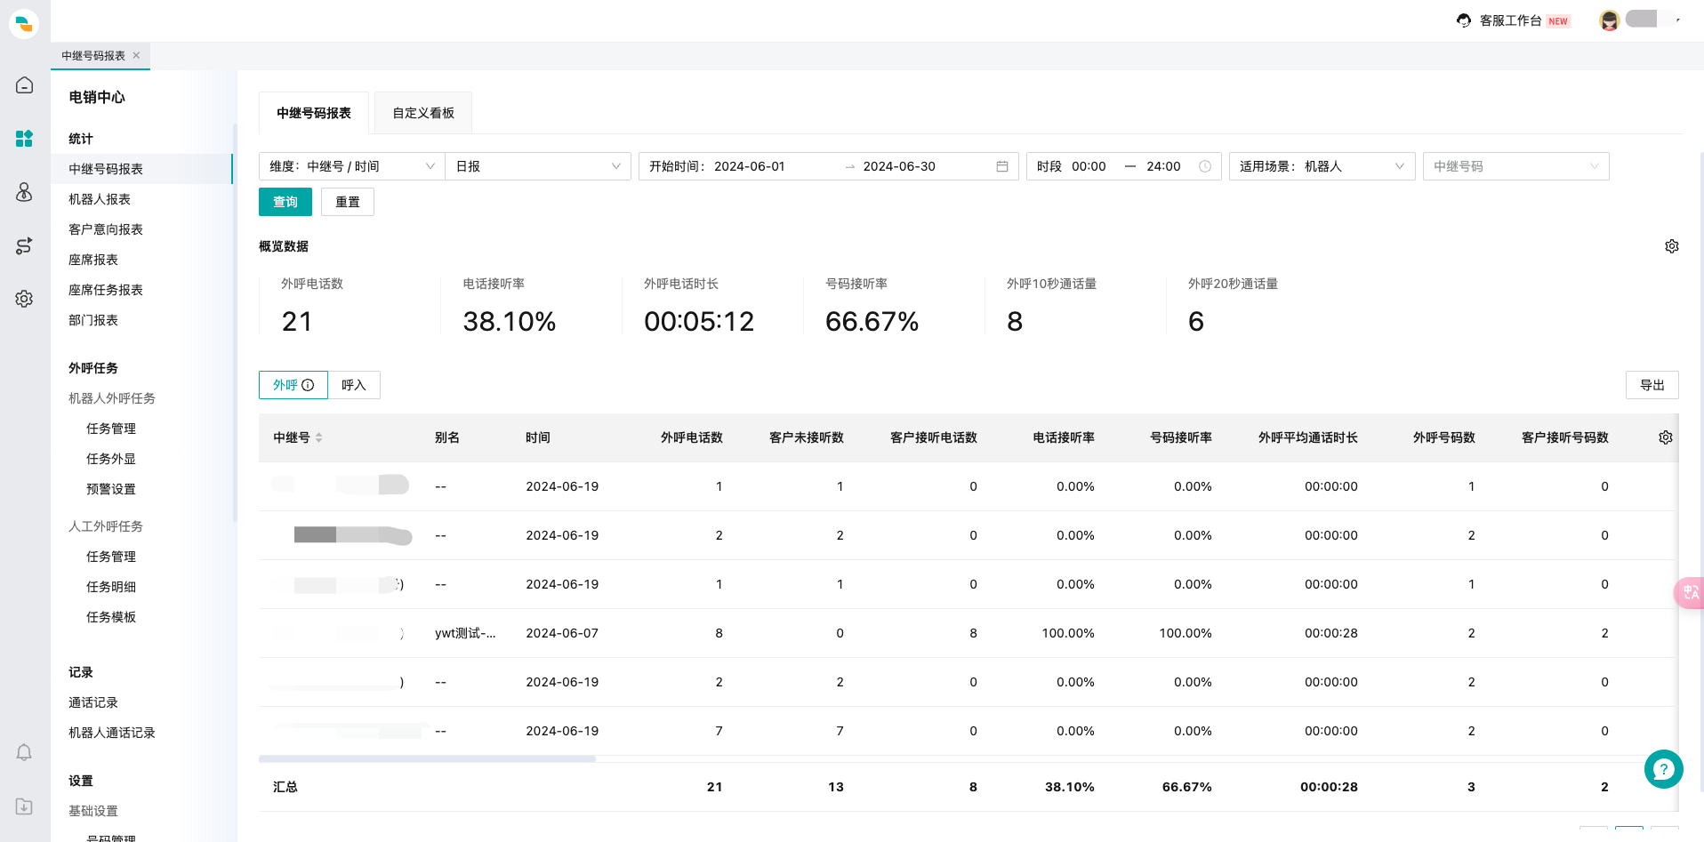Click the 00:05:12 外呼电话时长 value
Screen dimensions: 1704x842
(699, 321)
